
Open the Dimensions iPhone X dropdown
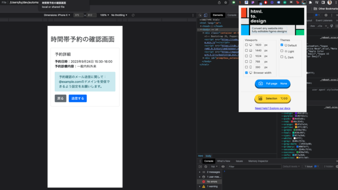click(x=56, y=15)
